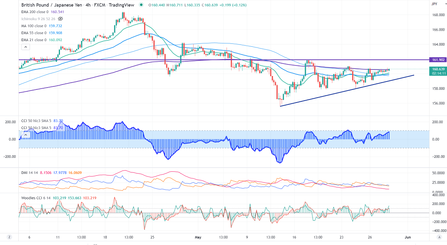Show the hidden Ichimoku indicator via eye icon
The width and height of the screenshot is (447, 245).
60,19
